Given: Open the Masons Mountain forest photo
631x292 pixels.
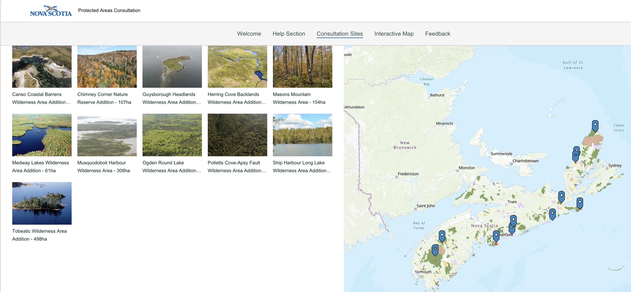Looking at the screenshot, I should coord(303,67).
